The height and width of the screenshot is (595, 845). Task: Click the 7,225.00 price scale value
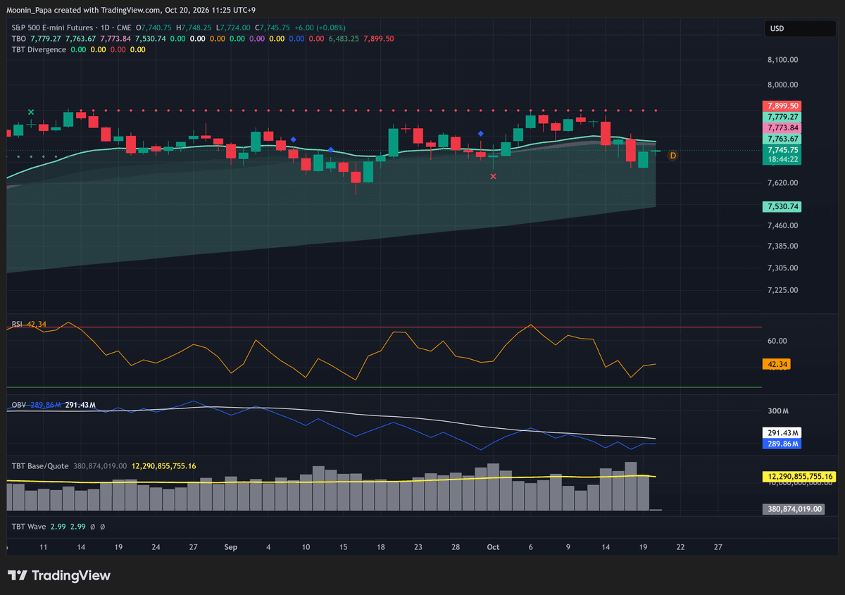[782, 290]
